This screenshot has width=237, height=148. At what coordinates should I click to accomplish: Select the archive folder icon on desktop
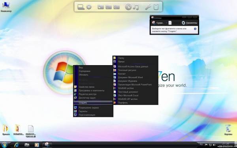click(18, 130)
